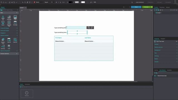178x100 pixels.
Task: Switch to the Events tab
Action: [x=22, y=84]
